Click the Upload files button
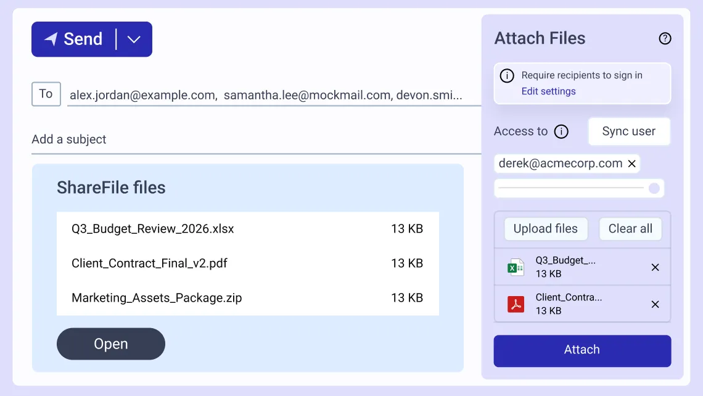The image size is (703, 396). click(x=546, y=229)
